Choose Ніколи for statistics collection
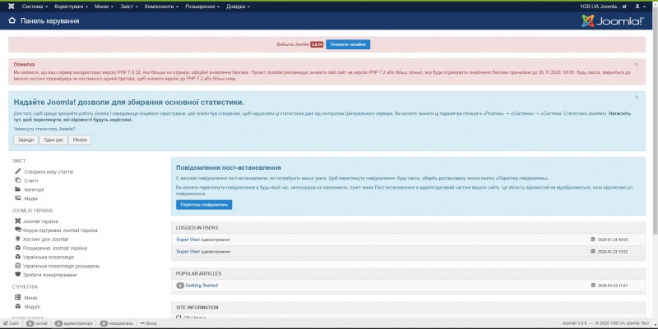The height and width of the screenshot is (329, 658). coord(80,139)
